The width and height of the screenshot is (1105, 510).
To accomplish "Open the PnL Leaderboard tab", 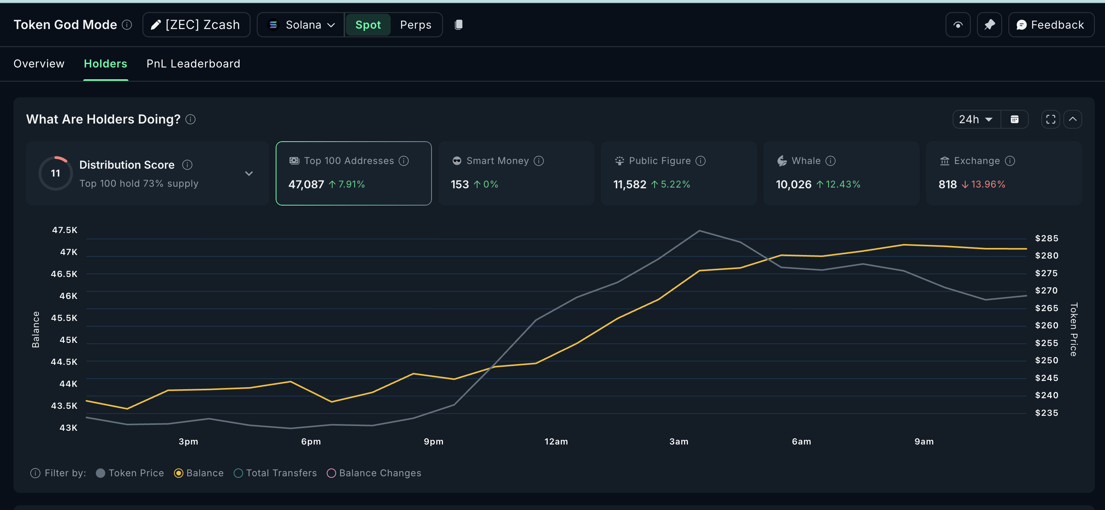I will 193,64.
